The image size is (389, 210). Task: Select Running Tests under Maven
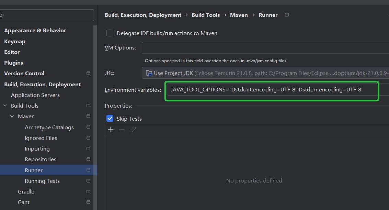click(x=42, y=181)
